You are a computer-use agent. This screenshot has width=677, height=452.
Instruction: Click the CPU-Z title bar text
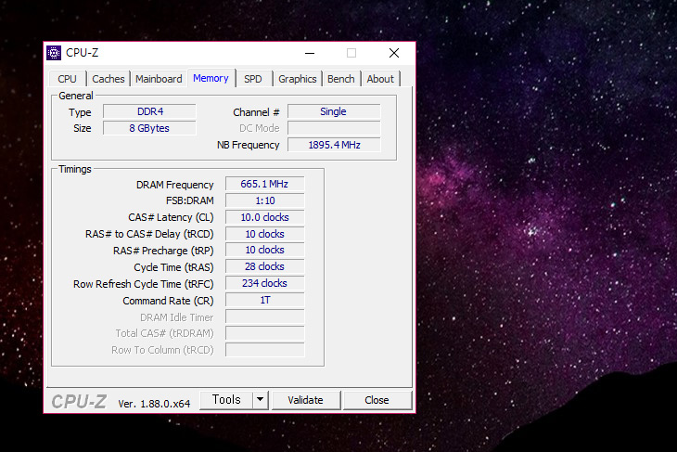(82, 53)
